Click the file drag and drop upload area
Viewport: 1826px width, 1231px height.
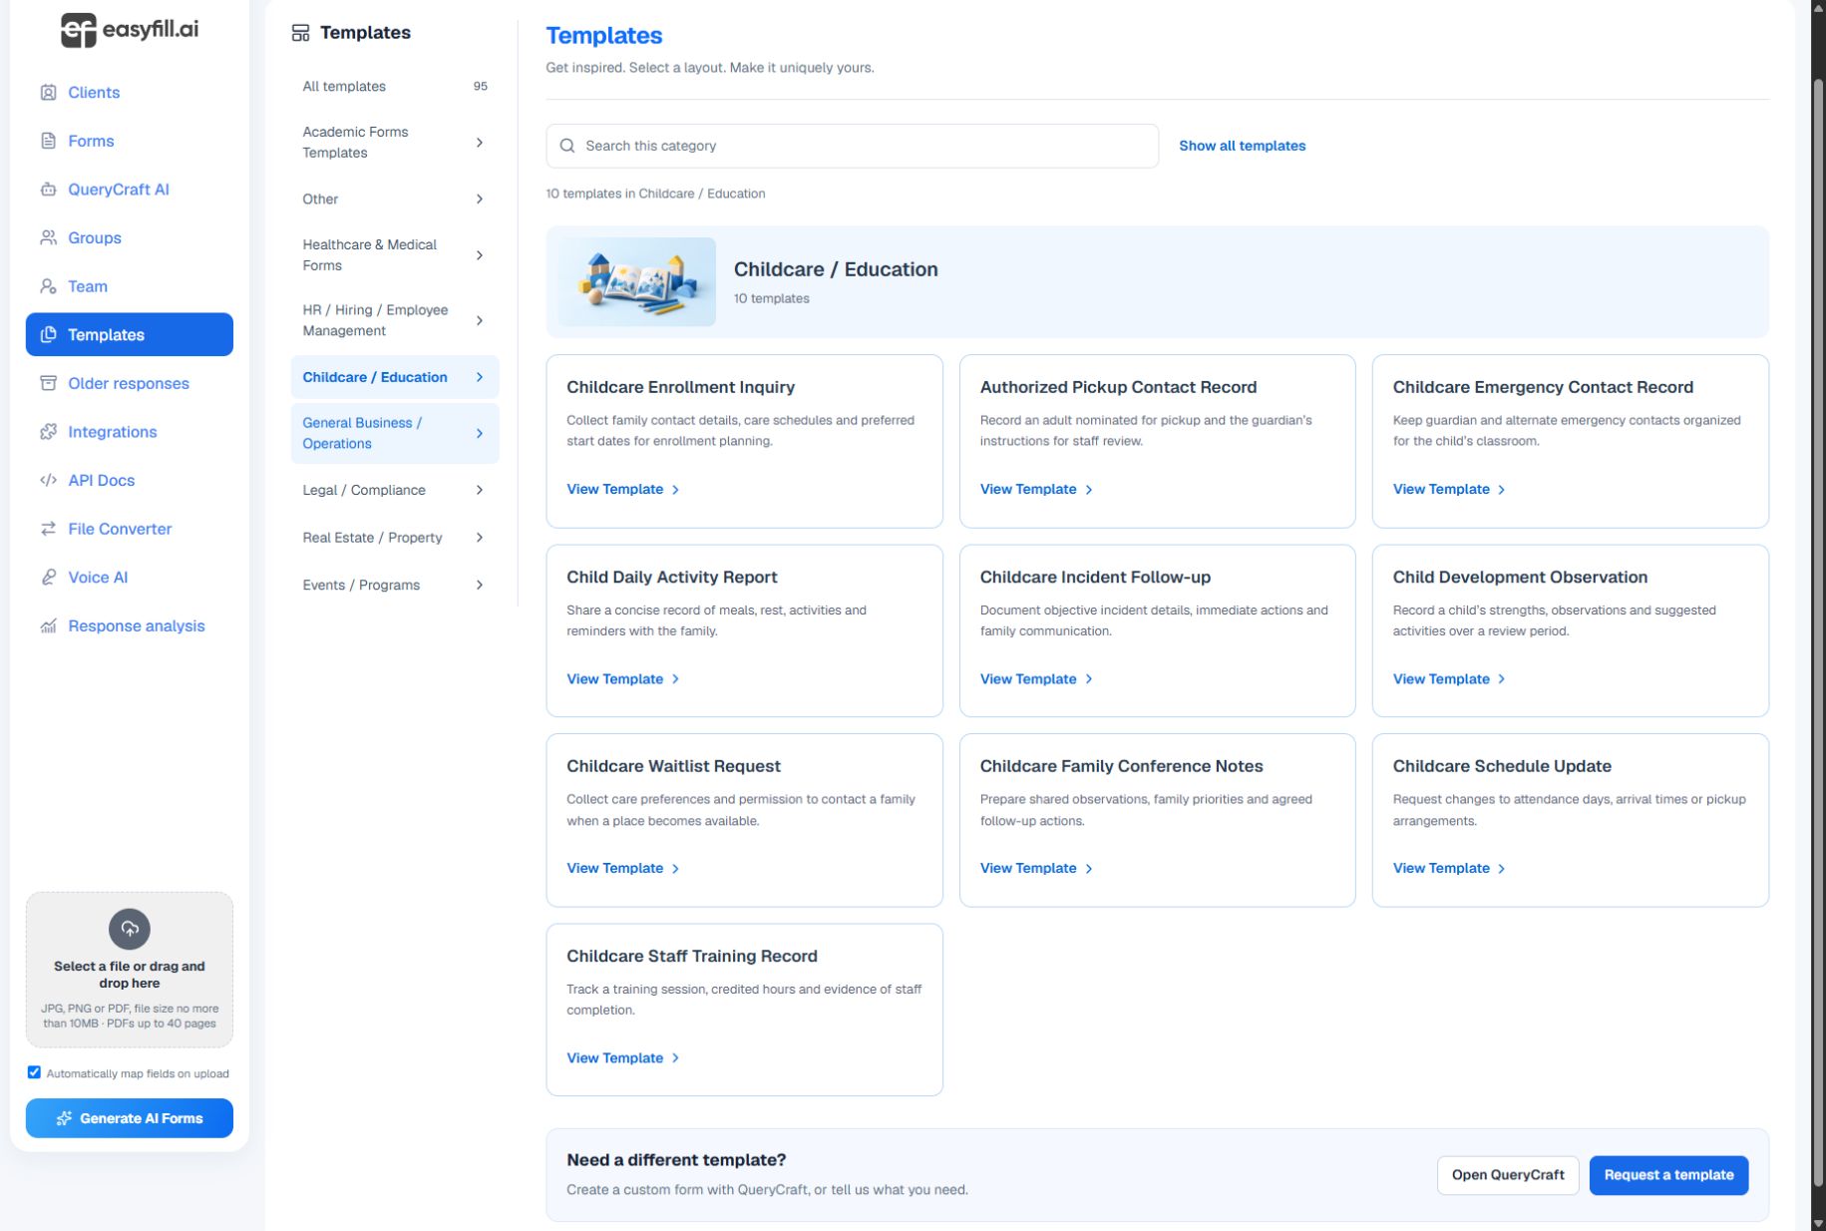(130, 970)
